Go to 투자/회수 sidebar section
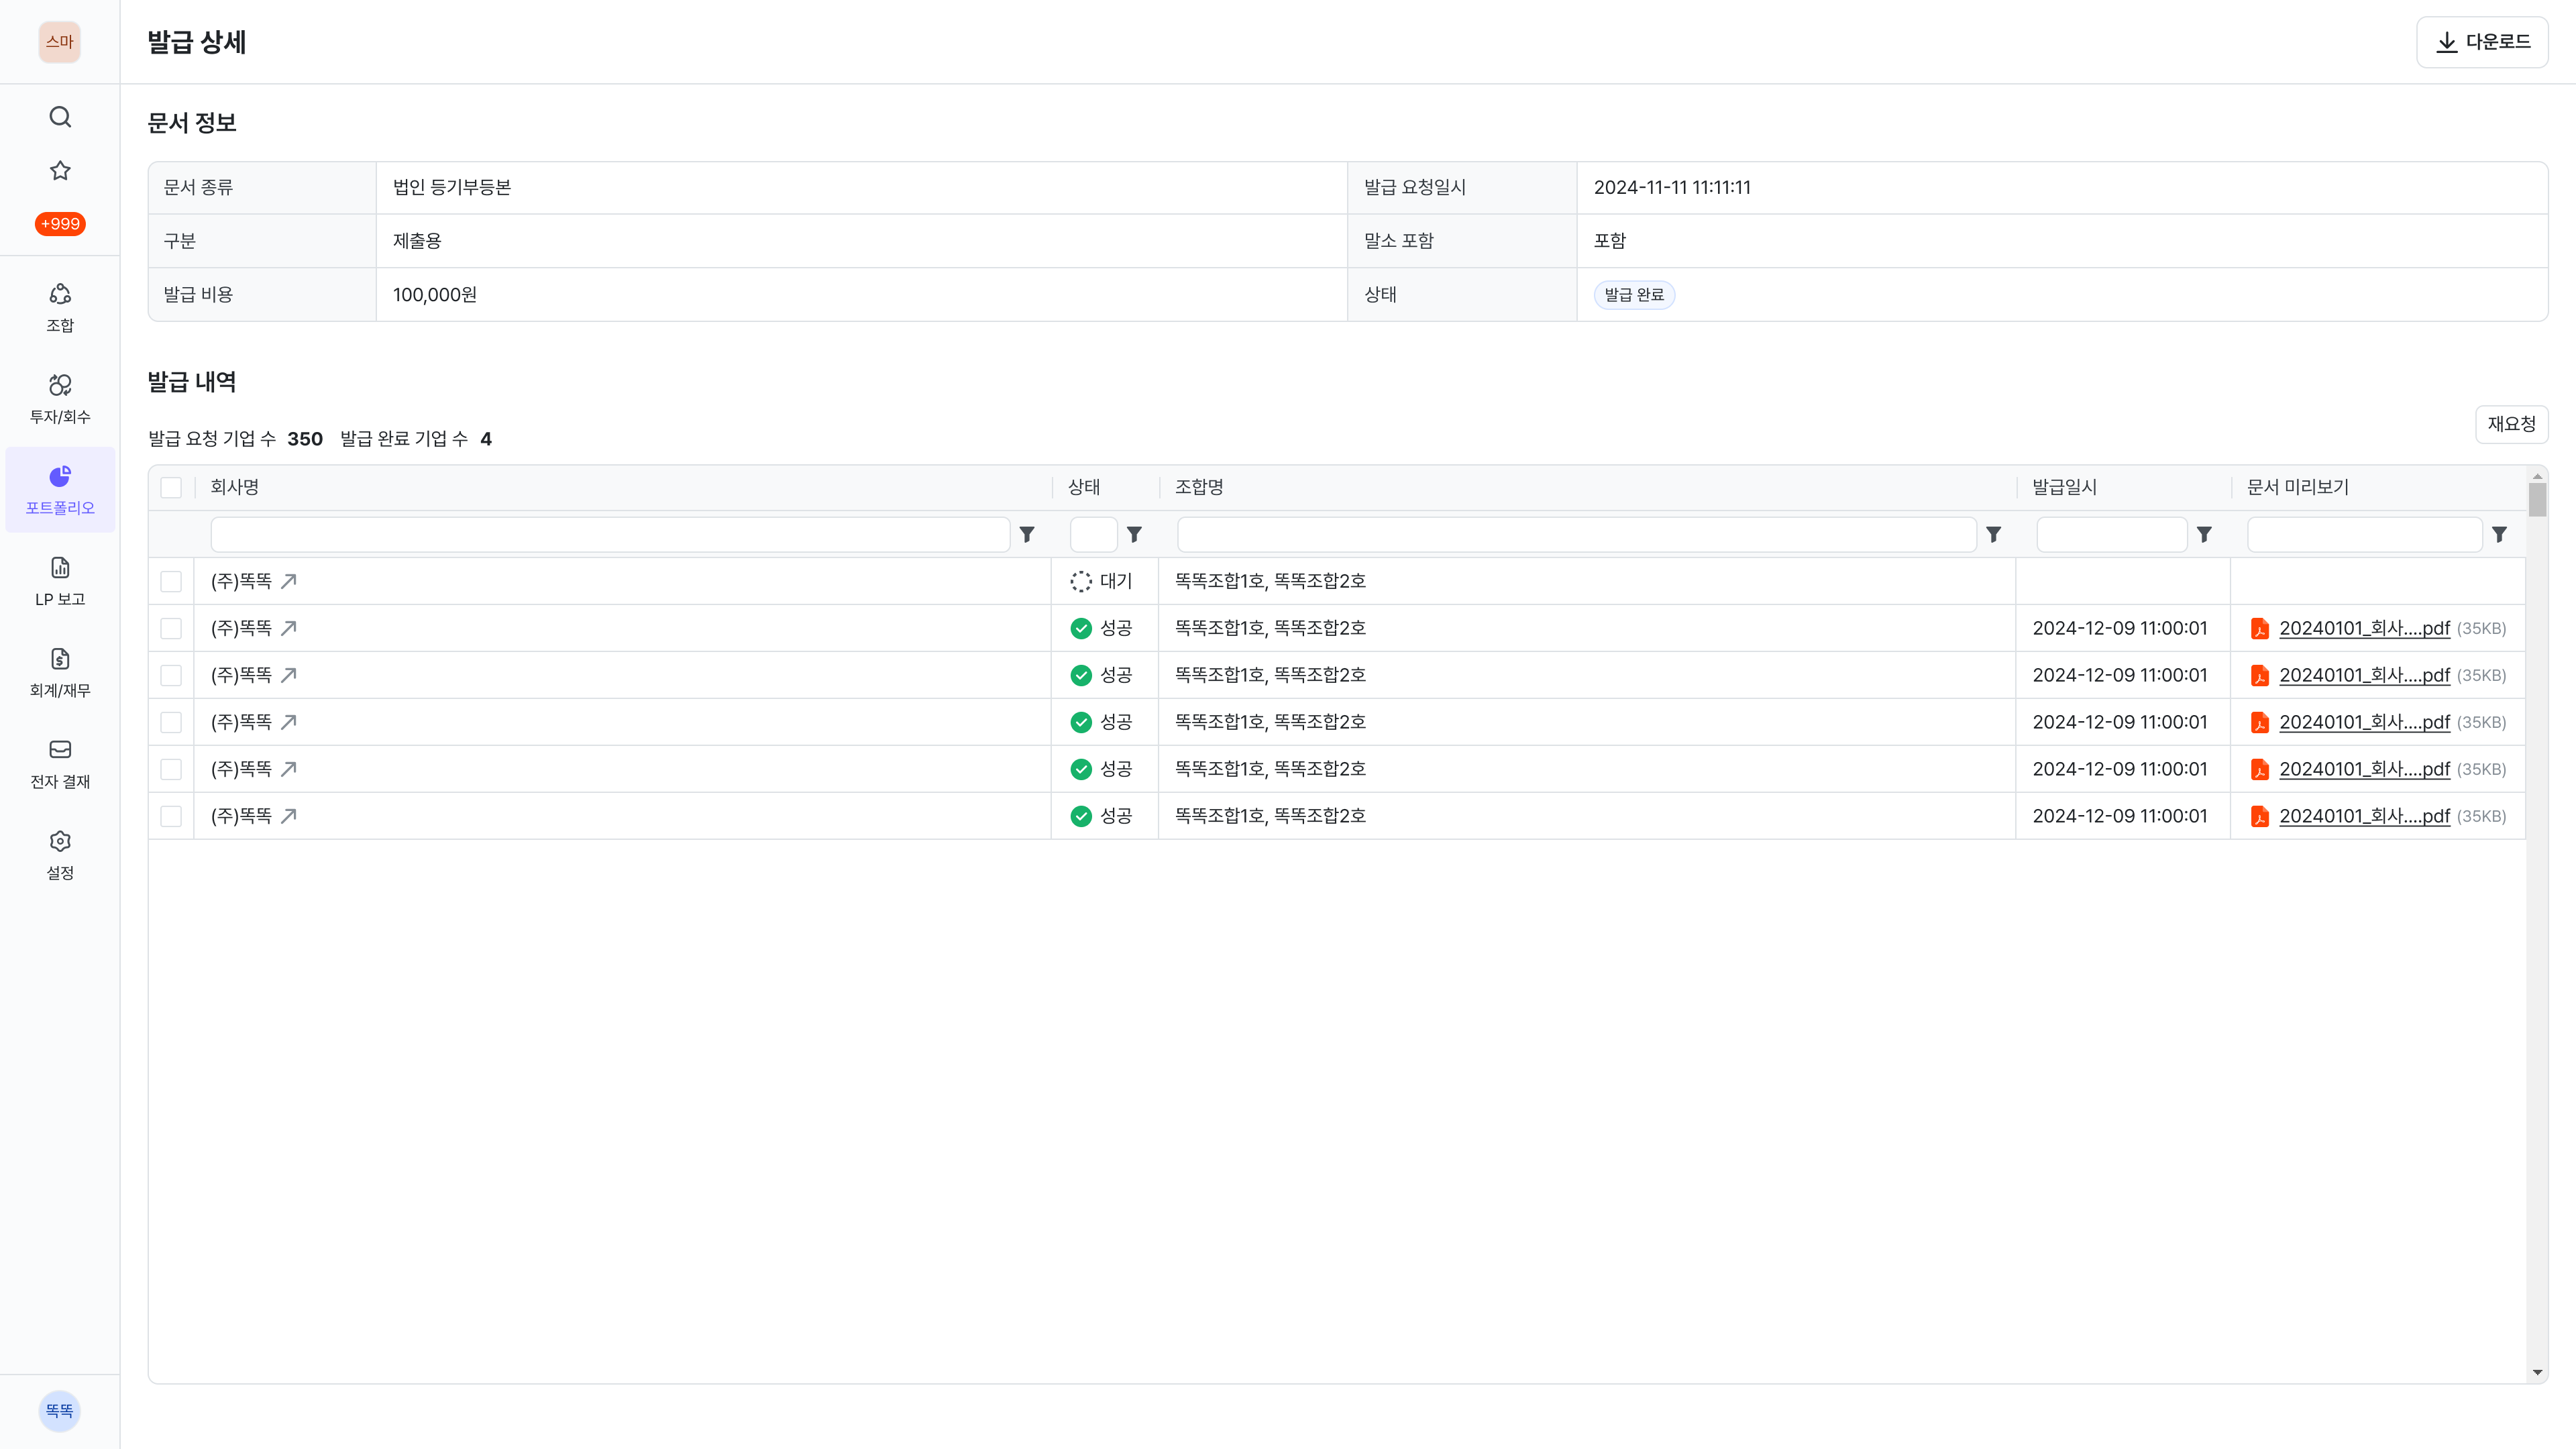The width and height of the screenshot is (2576, 1449). (x=60, y=398)
